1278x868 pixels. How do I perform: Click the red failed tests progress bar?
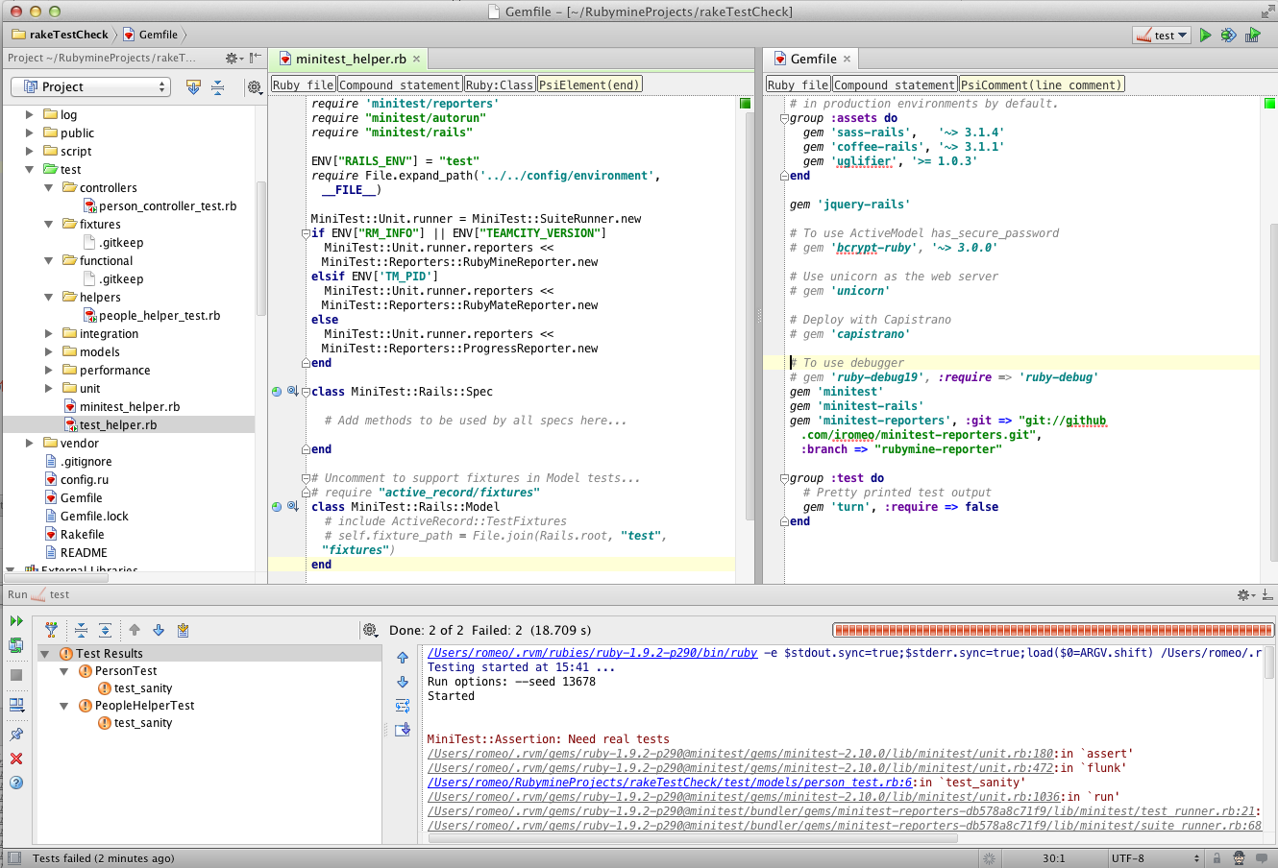tap(1053, 631)
